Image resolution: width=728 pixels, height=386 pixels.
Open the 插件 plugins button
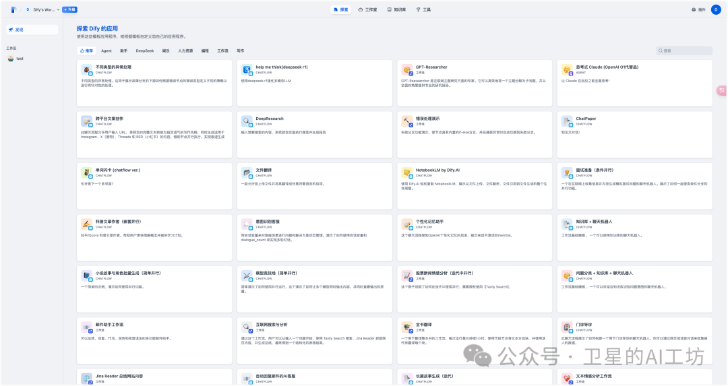(x=698, y=9)
